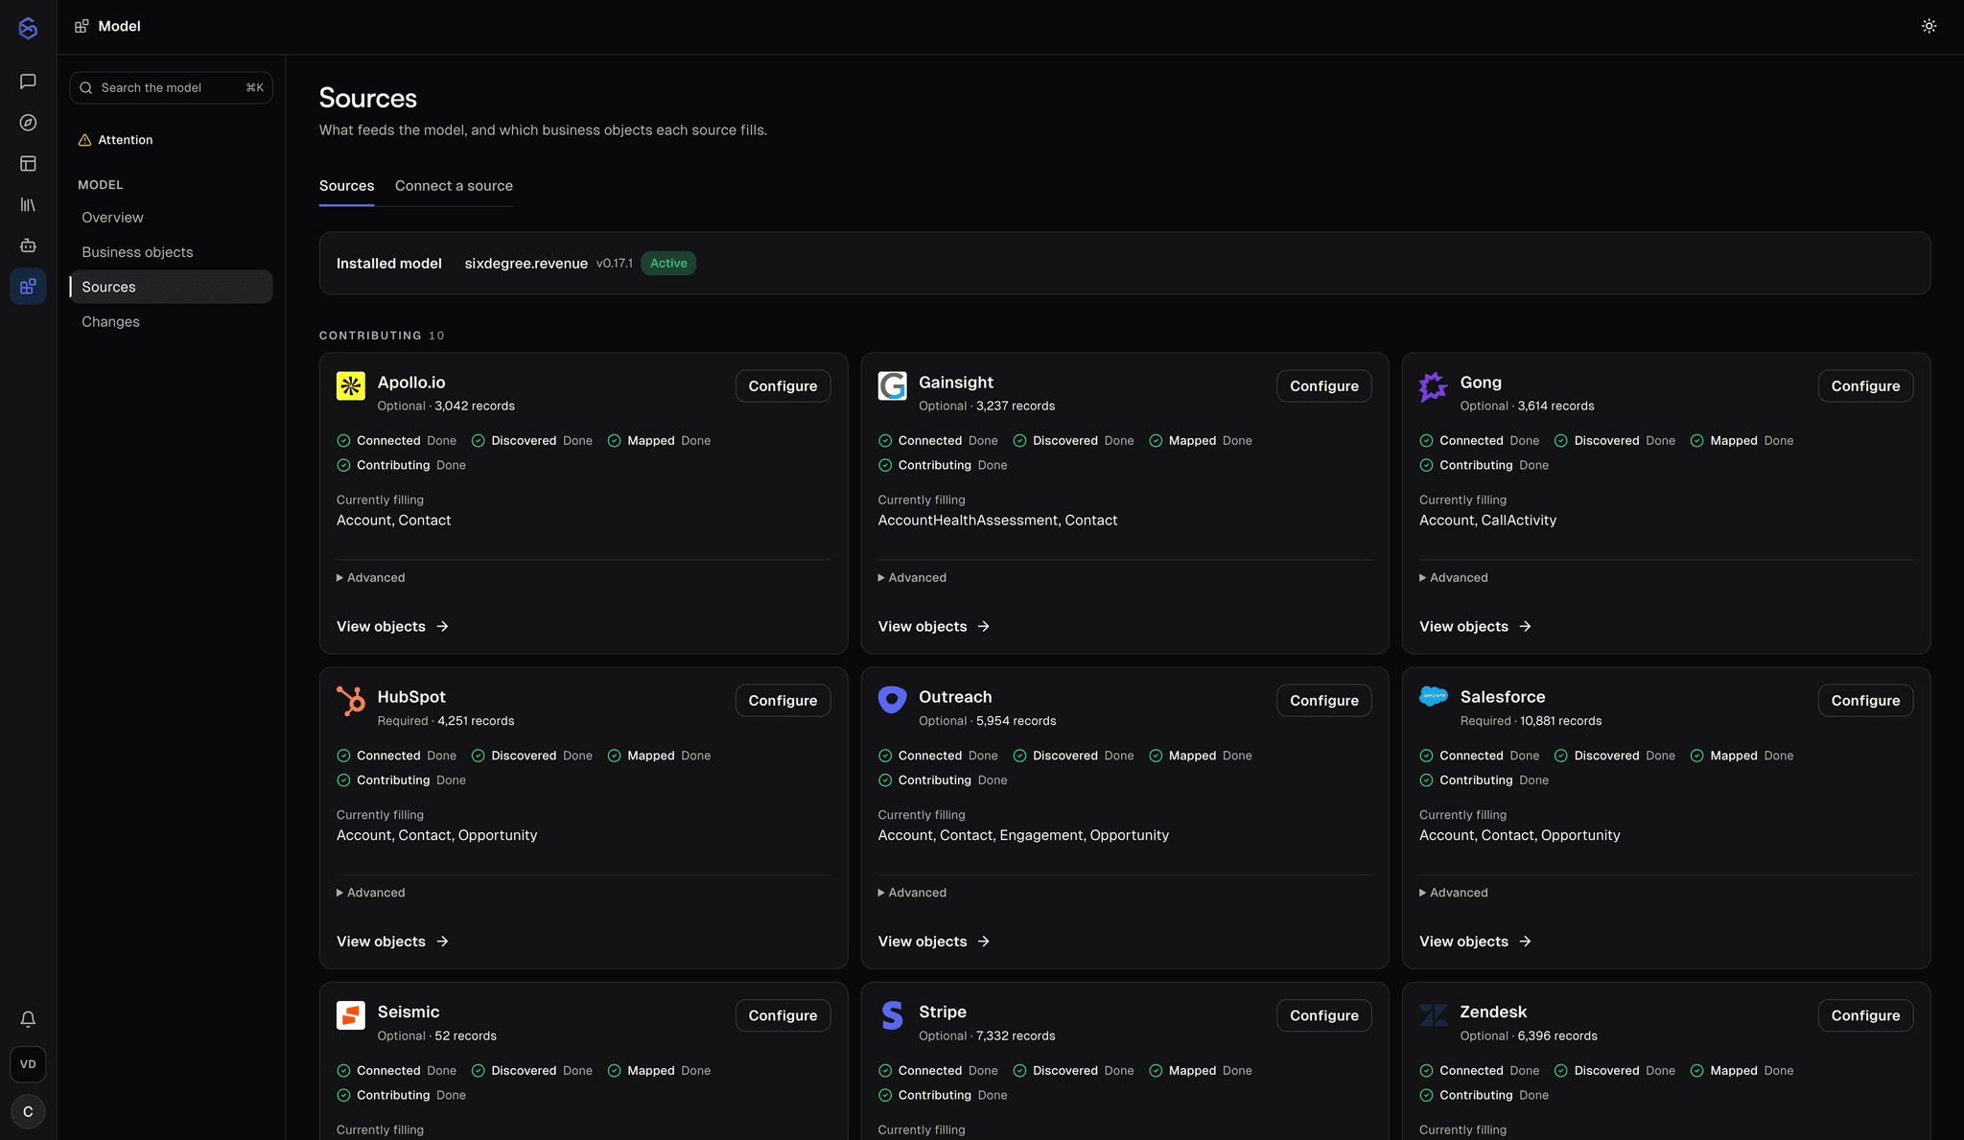Configure the Stripe source
The height and width of the screenshot is (1140, 1964).
pyautogui.click(x=1323, y=1015)
